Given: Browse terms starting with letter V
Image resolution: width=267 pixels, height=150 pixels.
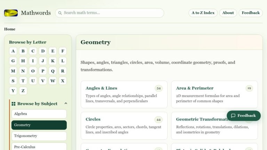Looking at the screenshot, I should click(x=43, y=81).
